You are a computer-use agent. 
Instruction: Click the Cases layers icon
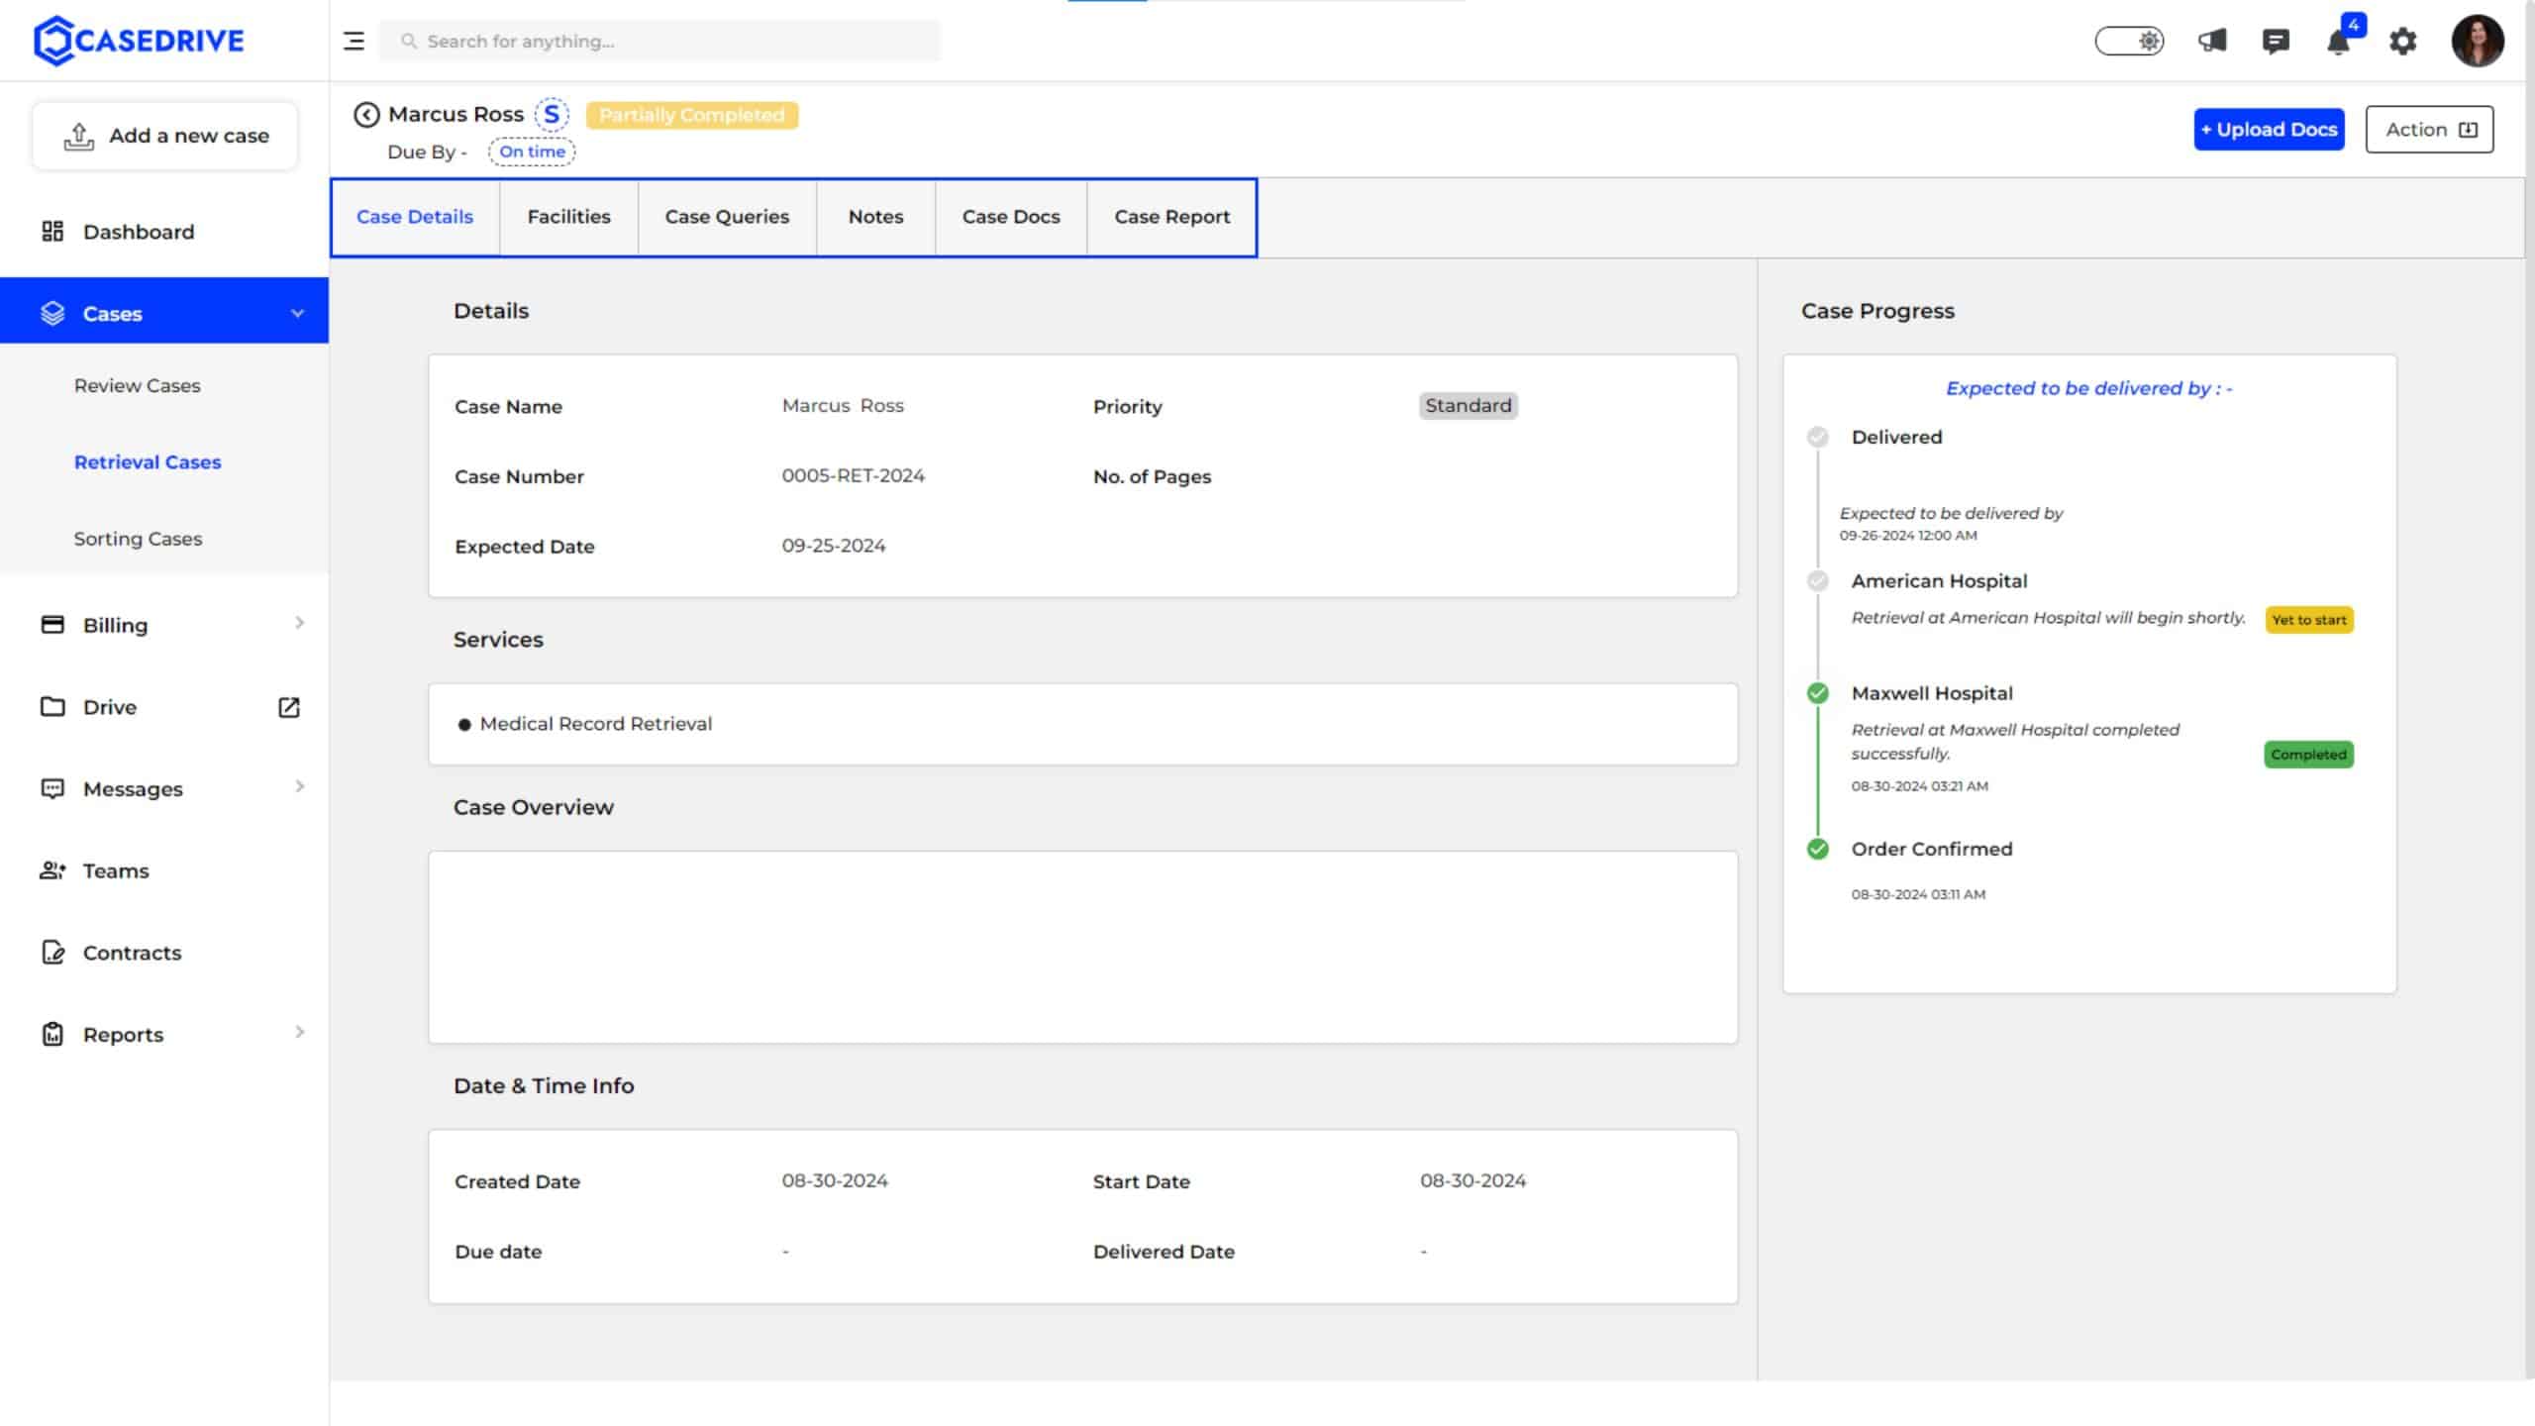(x=52, y=313)
